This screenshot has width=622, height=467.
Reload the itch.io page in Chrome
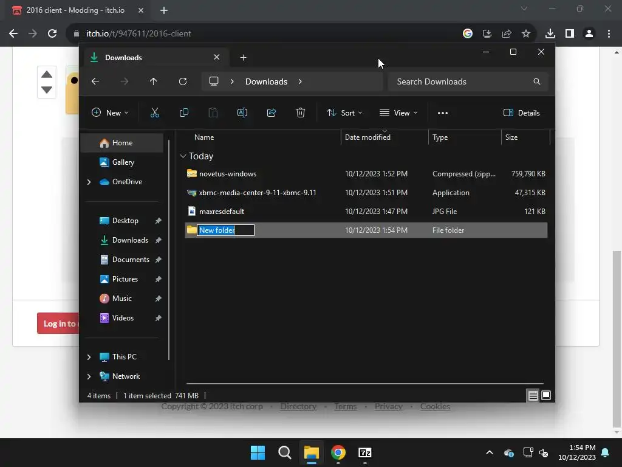tap(52, 34)
